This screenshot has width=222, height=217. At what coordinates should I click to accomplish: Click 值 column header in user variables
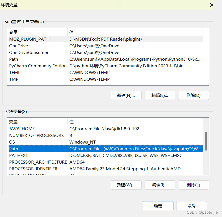pyautogui.click(x=135, y=32)
